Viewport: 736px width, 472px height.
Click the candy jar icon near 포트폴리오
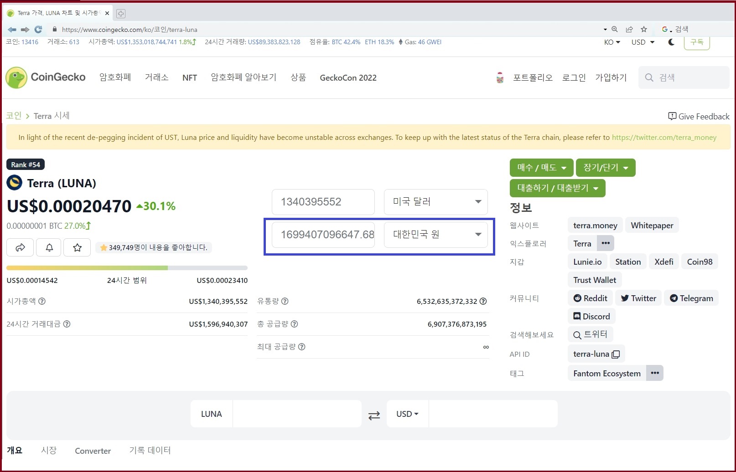[x=500, y=78]
